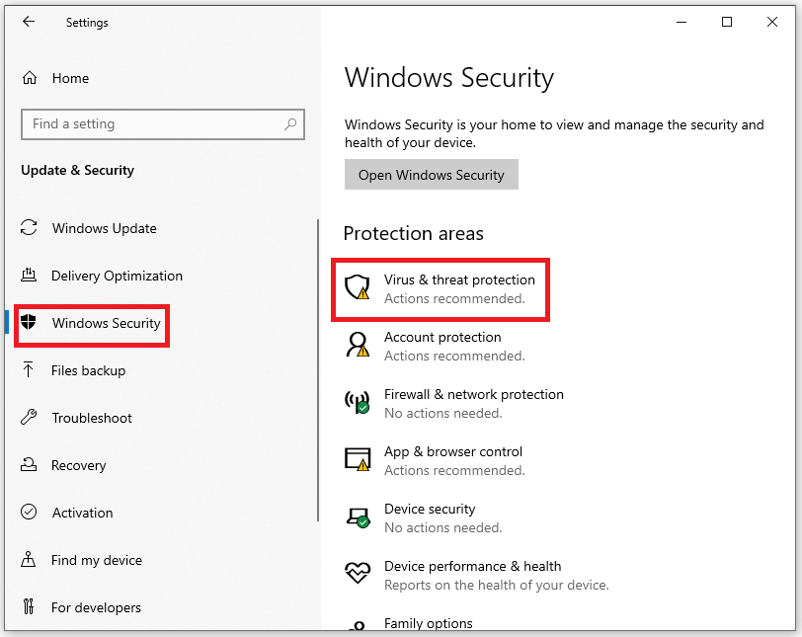This screenshot has width=802, height=637.
Task: Open For developers settings
Action: [x=96, y=607]
